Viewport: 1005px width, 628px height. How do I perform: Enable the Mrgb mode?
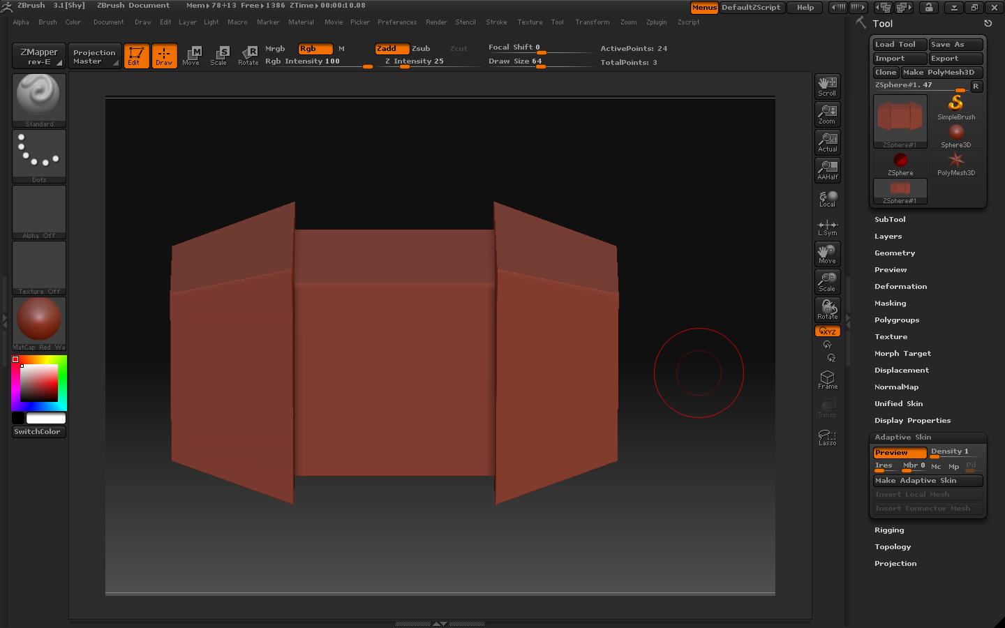(x=275, y=49)
